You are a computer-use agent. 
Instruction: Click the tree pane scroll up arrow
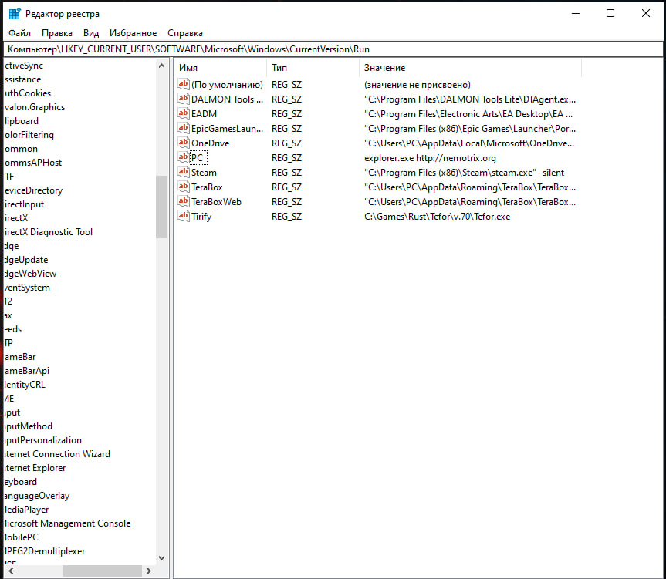(161, 66)
